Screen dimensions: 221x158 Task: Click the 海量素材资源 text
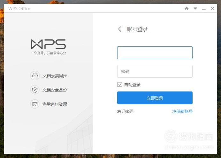55,104
